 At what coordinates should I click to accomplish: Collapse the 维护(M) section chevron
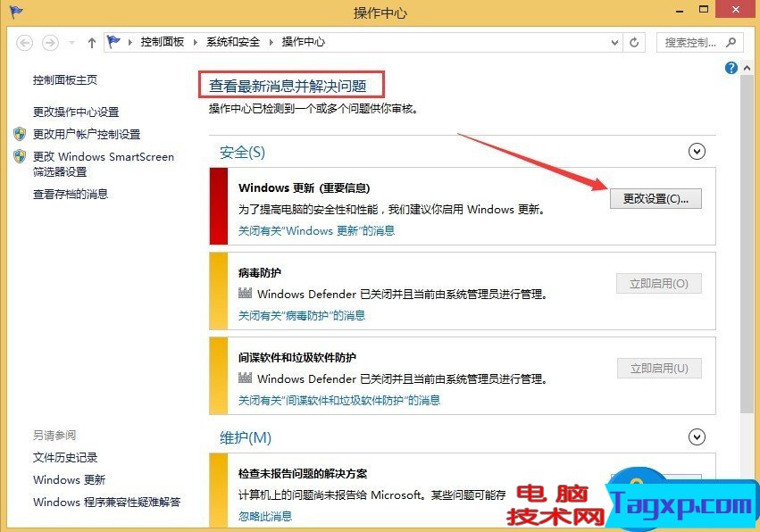tap(697, 437)
